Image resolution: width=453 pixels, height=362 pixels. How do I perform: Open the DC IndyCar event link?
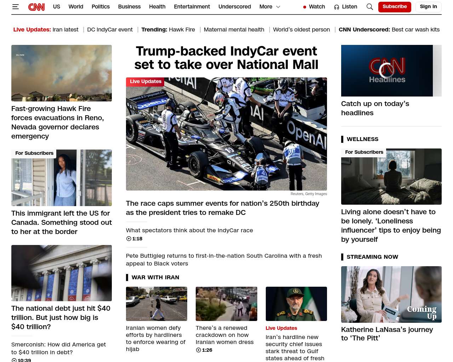pyautogui.click(x=110, y=30)
